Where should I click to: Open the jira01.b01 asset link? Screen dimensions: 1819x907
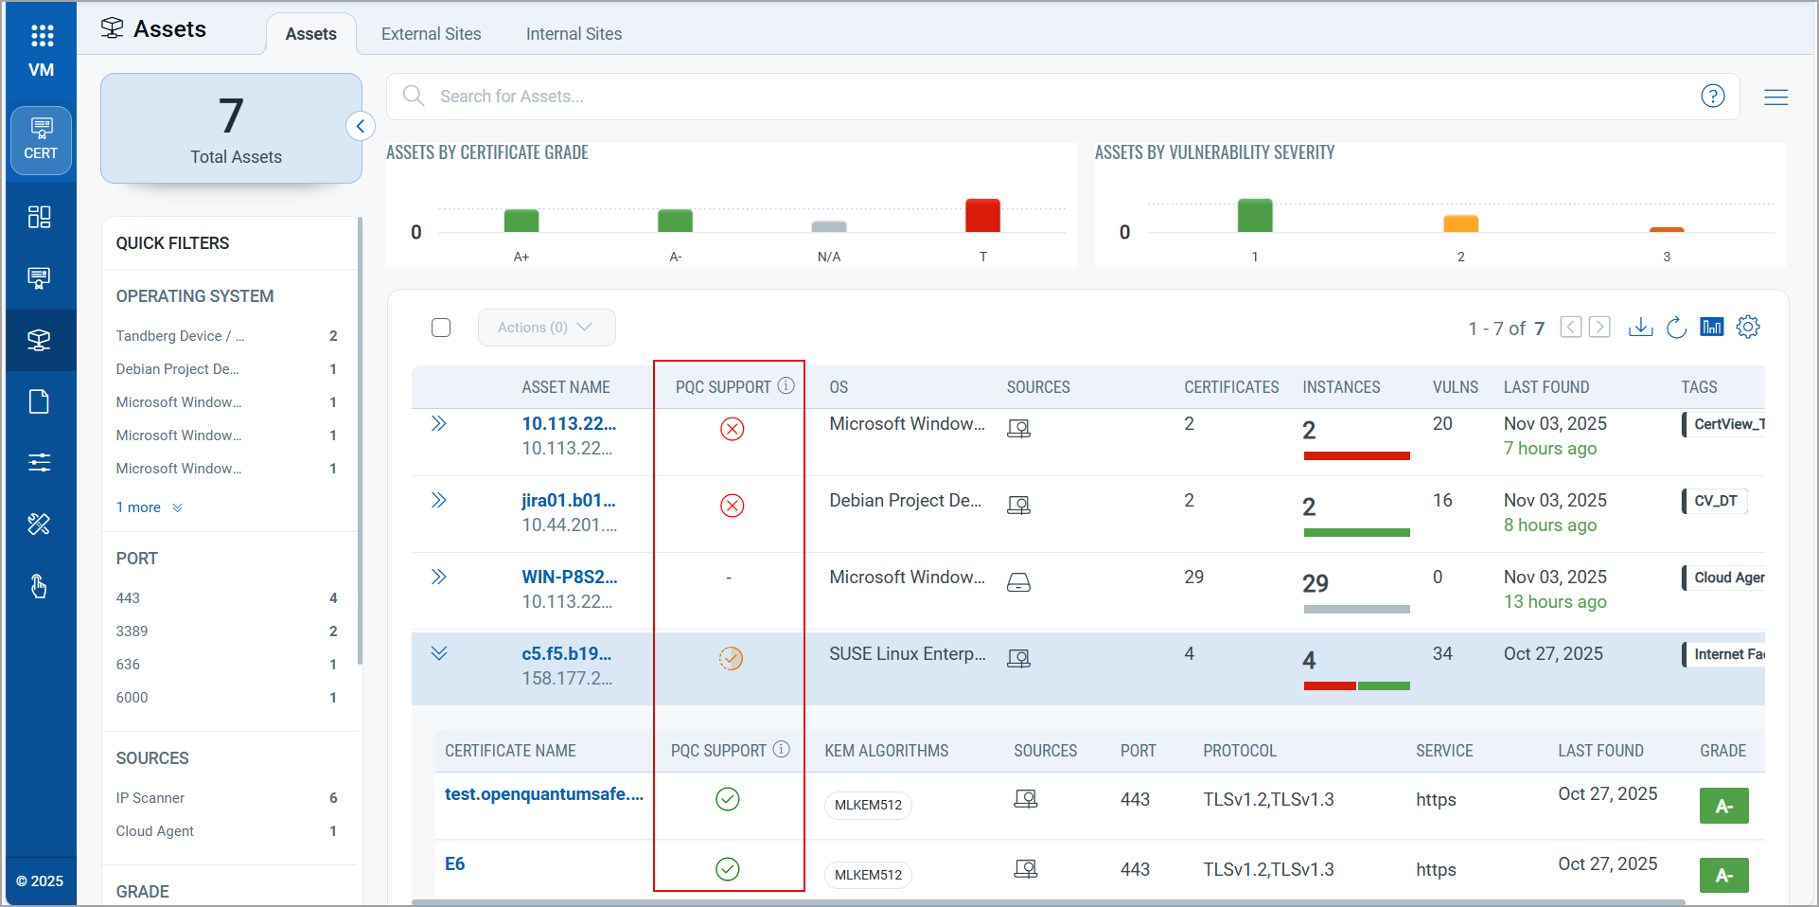click(x=568, y=500)
